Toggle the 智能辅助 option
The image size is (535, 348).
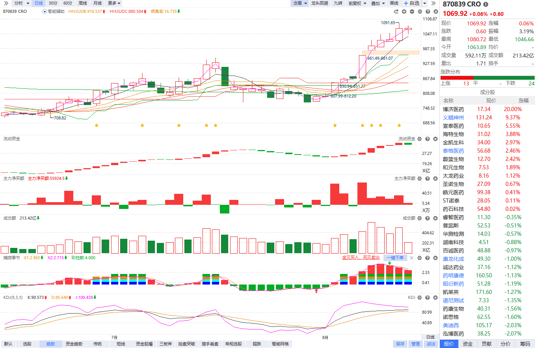pyautogui.click(x=53, y=11)
